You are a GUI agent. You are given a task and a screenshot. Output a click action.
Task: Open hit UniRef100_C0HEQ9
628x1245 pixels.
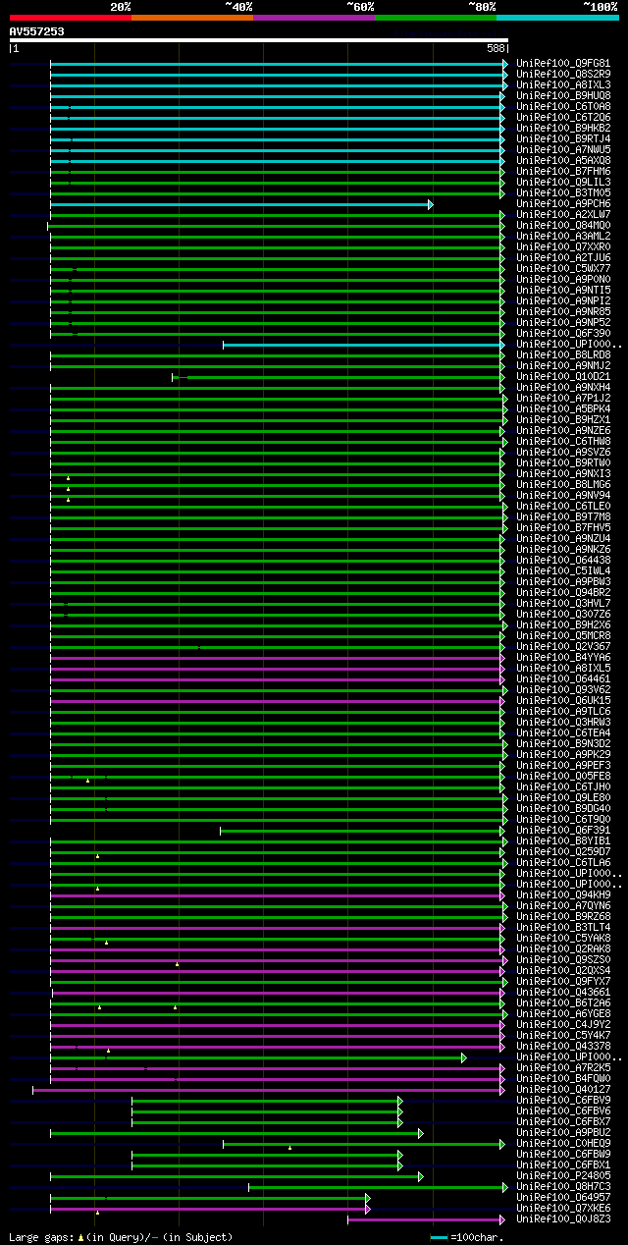(x=563, y=1143)
